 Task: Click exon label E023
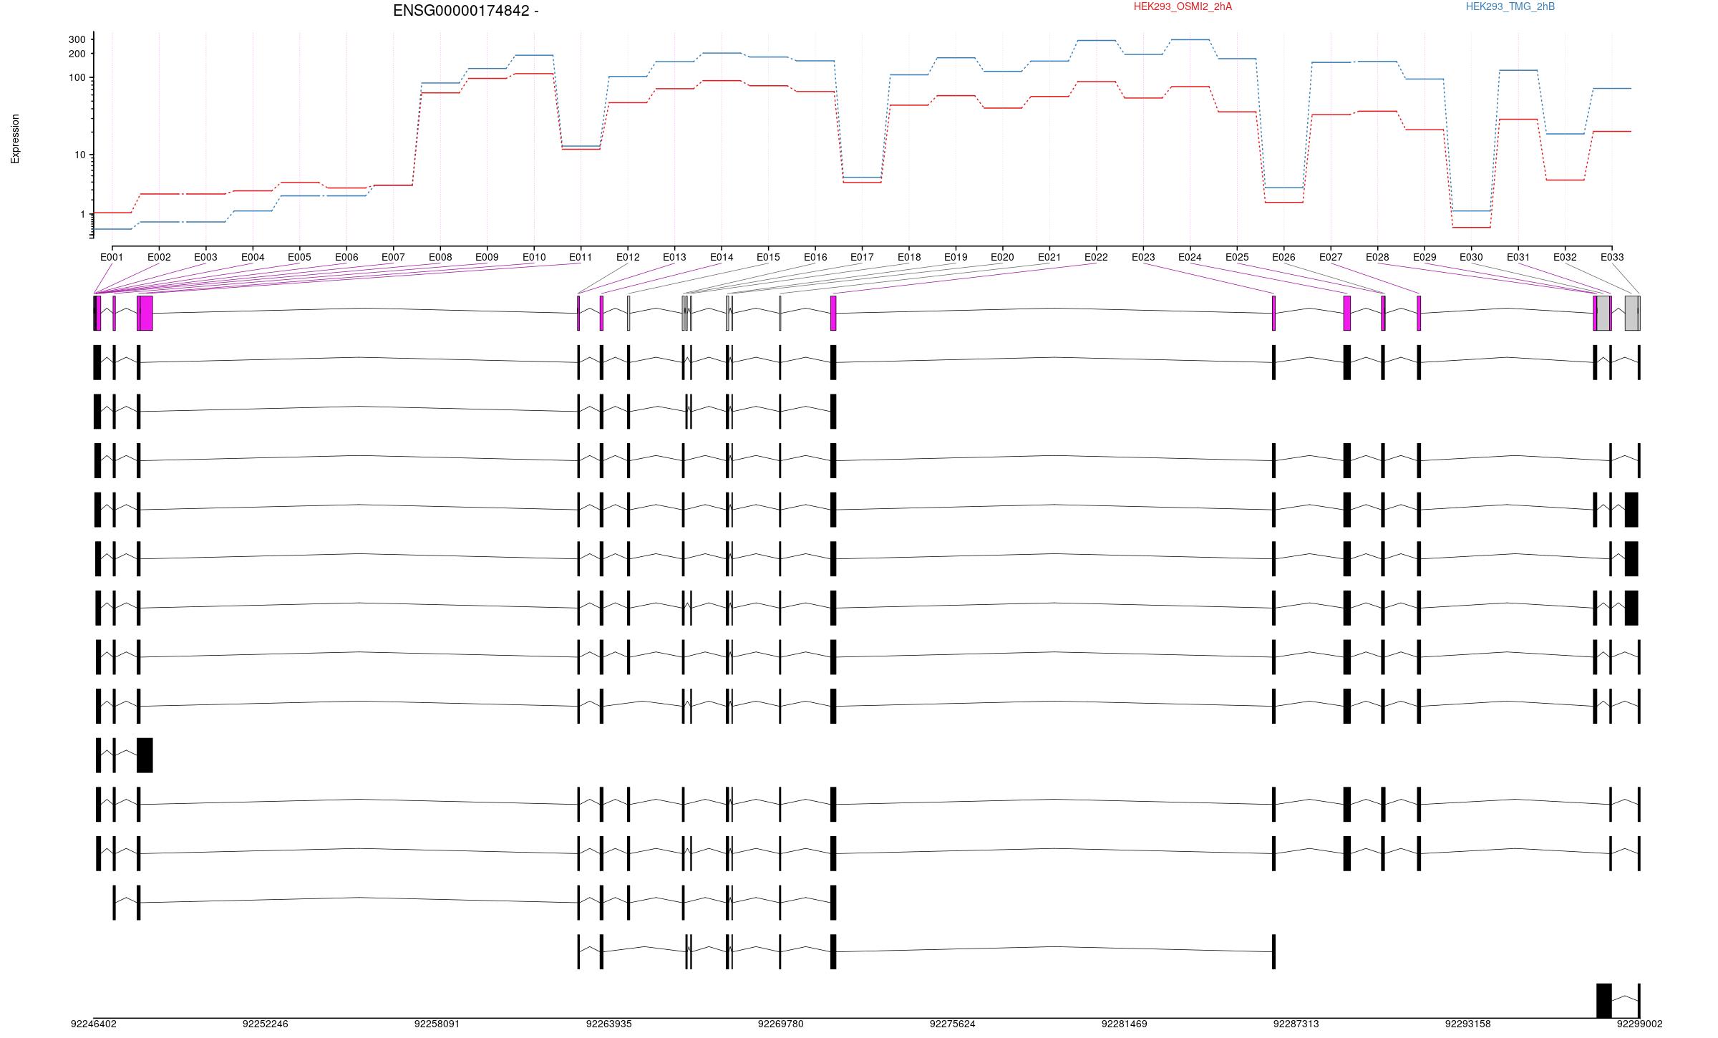1143,257
